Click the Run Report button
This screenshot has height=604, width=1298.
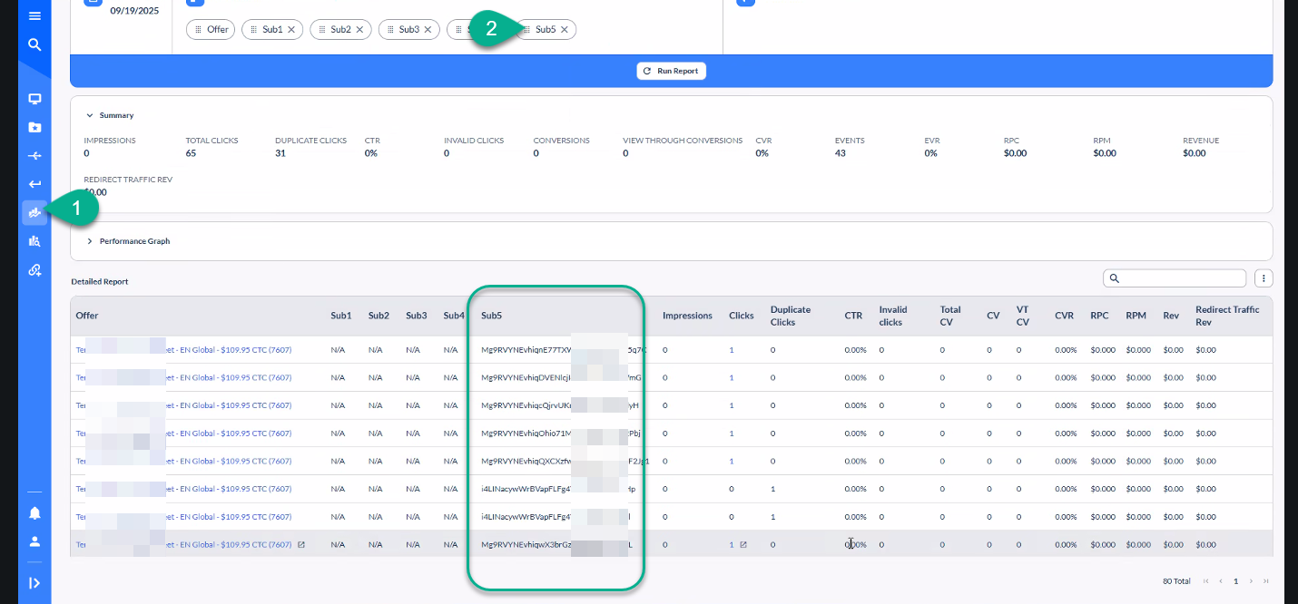pos(672,71)
